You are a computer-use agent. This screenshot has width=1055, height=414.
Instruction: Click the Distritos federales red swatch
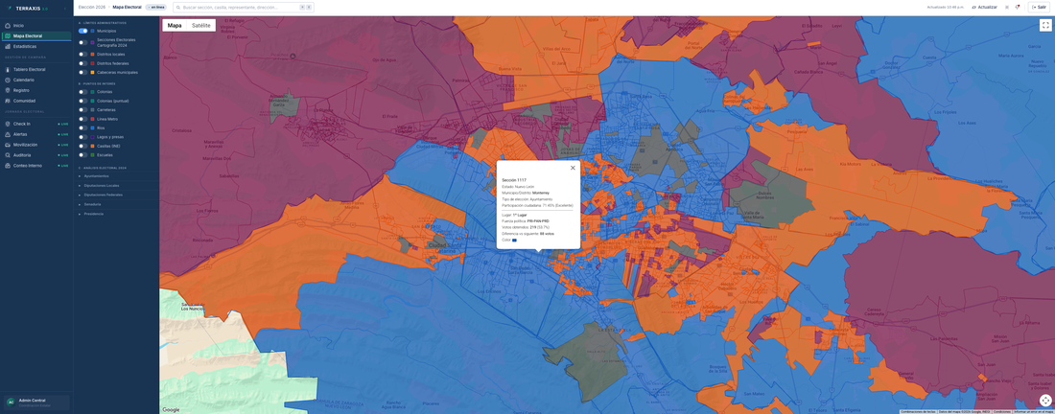[92, 63]
